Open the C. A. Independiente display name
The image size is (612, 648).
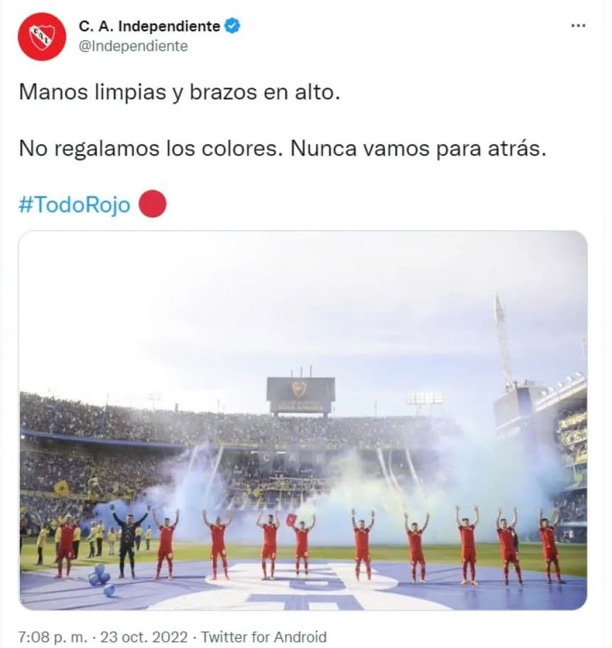(x=149, y=26)
